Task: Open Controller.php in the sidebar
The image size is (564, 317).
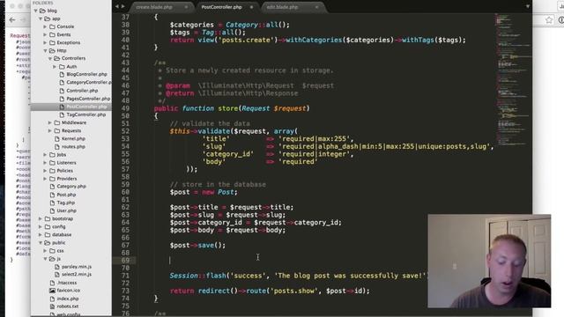Action: point(82,91)
